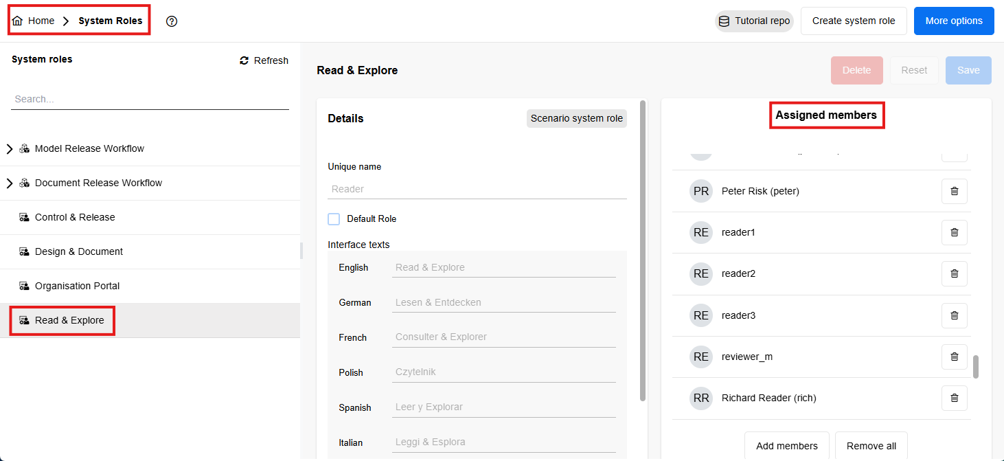Open the More options dropdown
Viewport: 1004px width, 461px height.
pos(953,21)
